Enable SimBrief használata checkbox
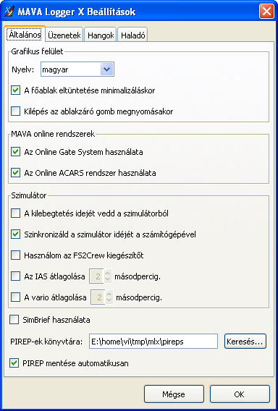Viewport: 278px width, 411px height. [x=14, y=320]
